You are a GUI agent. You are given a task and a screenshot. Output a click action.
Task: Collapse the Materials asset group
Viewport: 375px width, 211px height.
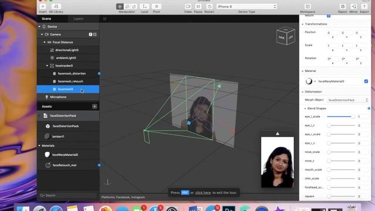point(39,146)
